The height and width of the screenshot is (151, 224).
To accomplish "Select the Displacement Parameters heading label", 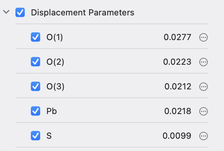I will (83, 13).
